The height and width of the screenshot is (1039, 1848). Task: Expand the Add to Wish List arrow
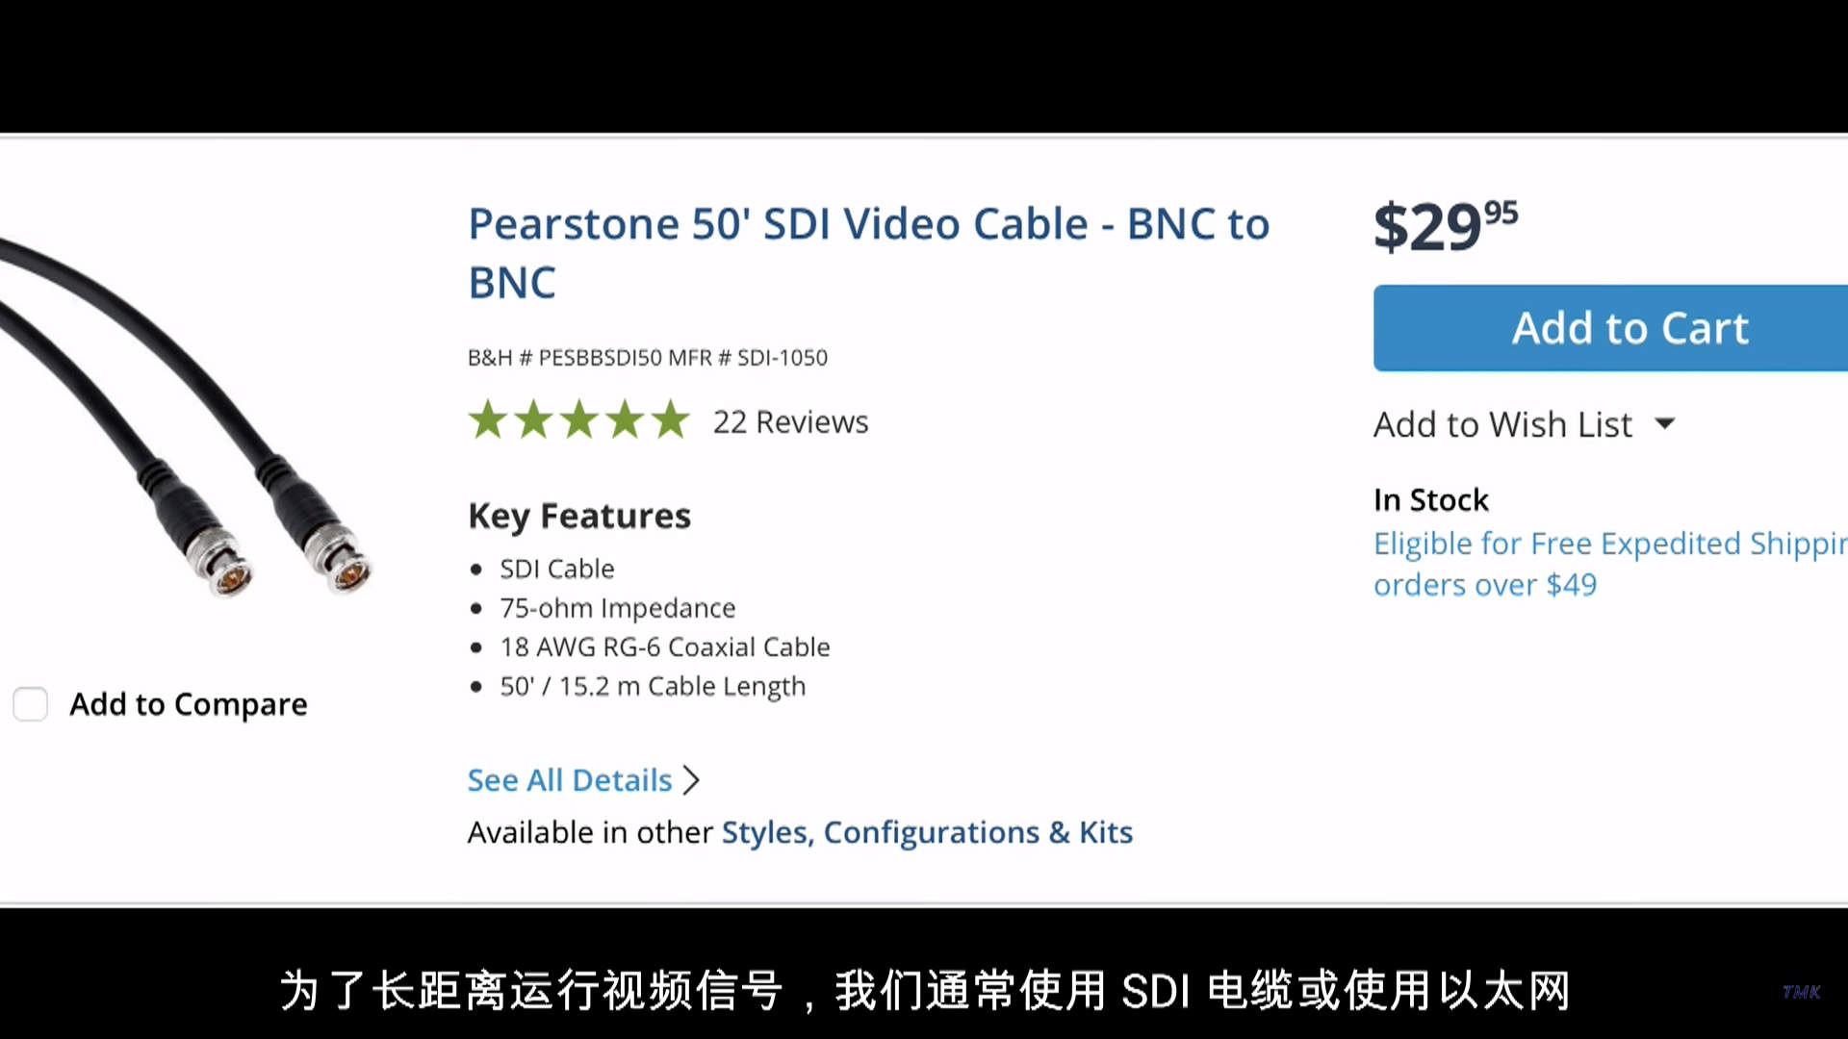click(1665, 423)
